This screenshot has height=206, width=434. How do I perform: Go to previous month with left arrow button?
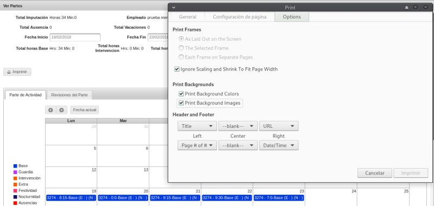click(50, 110)
